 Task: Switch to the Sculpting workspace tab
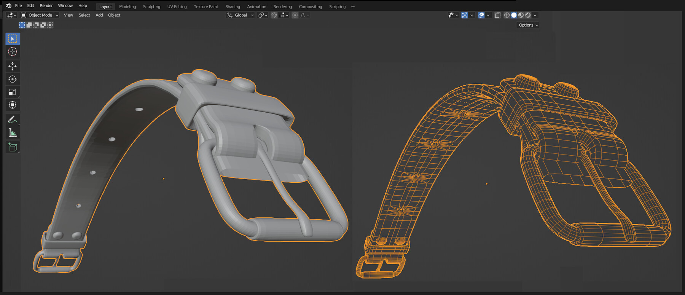[151, 6]
